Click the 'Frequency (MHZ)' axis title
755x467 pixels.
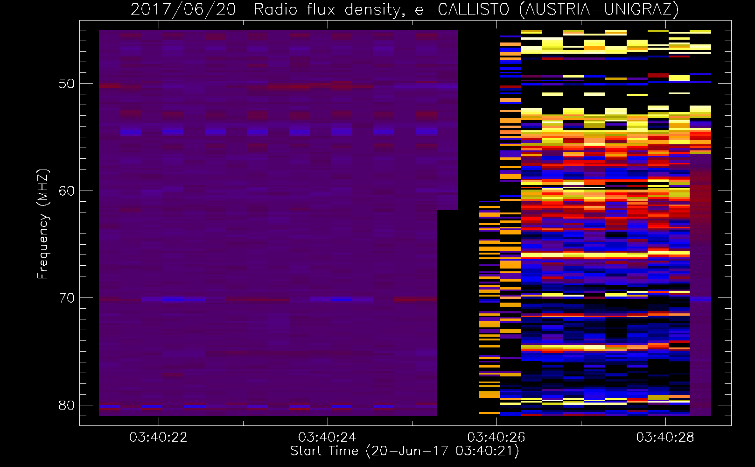[43, 224]
